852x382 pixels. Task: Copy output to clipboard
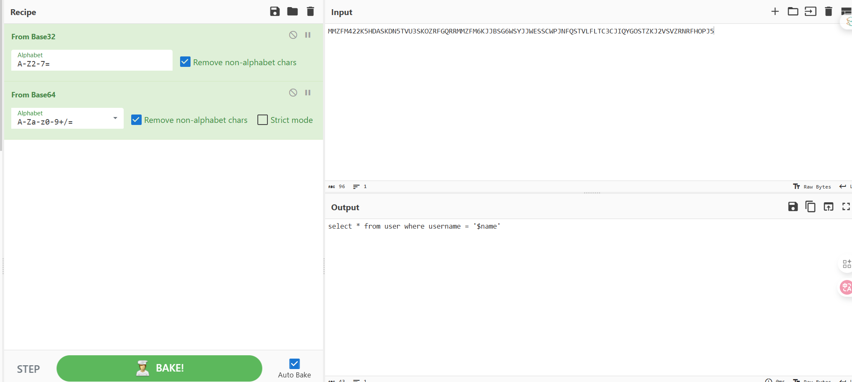pyautogui.click(x=810, y=206)
